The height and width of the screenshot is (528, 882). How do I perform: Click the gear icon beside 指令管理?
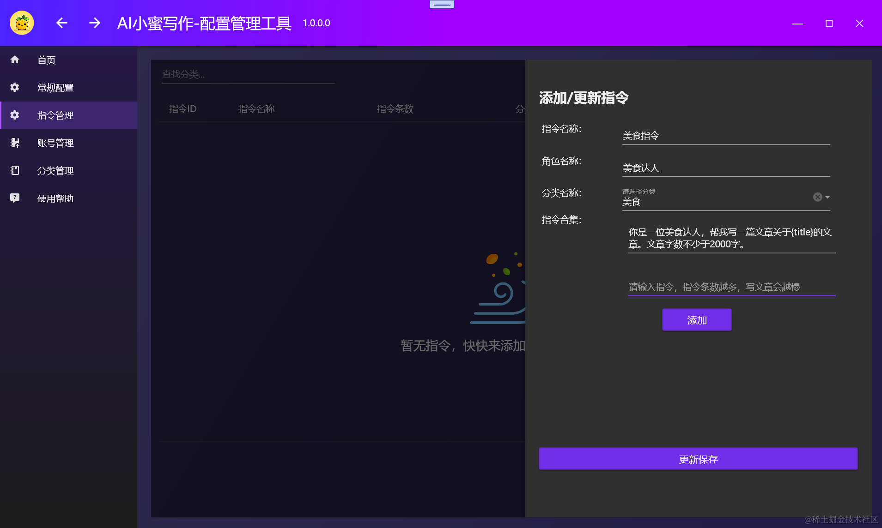coord(15,115)
